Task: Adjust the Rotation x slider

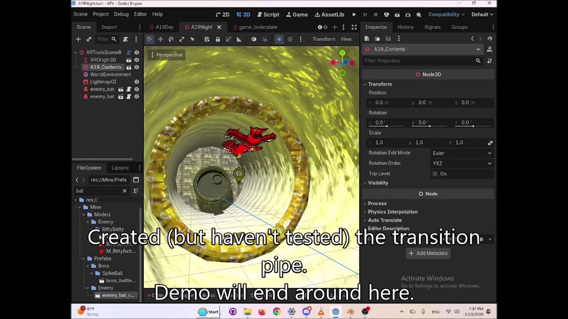Action: 386,126
